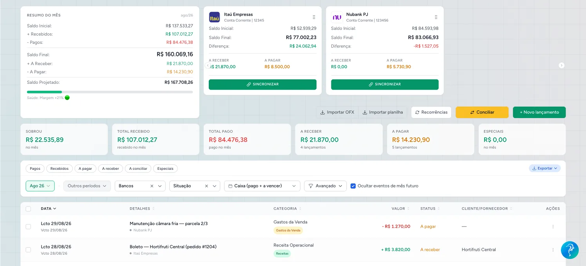Click the Itaú bank logo
Image resolution: width=586 pixels, height=266 pixels.
pyautogui.click(x=214, y=17)
